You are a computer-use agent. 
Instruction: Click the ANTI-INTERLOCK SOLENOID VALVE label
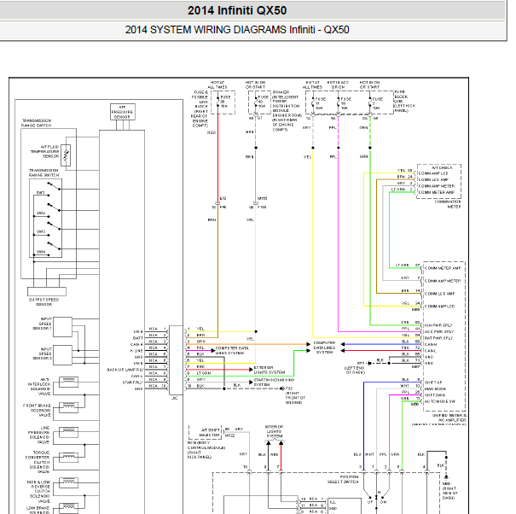(39, 387)
